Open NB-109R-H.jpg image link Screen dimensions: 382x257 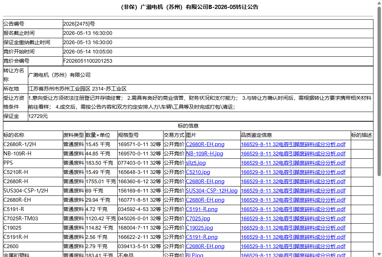pos(204,154)
